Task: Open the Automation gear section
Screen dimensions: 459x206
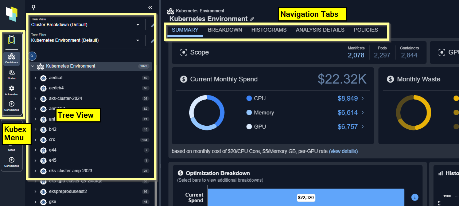Action: (x=12, y=90)
